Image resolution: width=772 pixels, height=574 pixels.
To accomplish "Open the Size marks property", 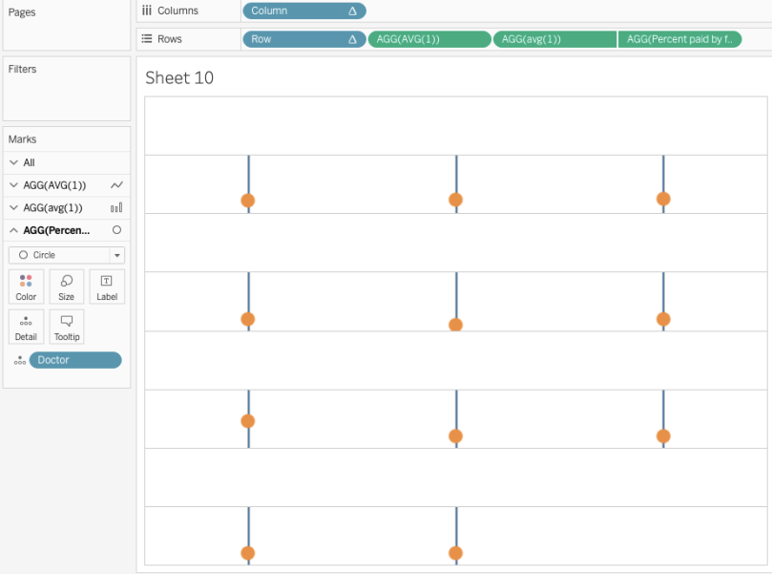I will point(66,287).
